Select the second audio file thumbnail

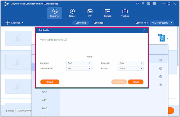[x=19, y=62]
